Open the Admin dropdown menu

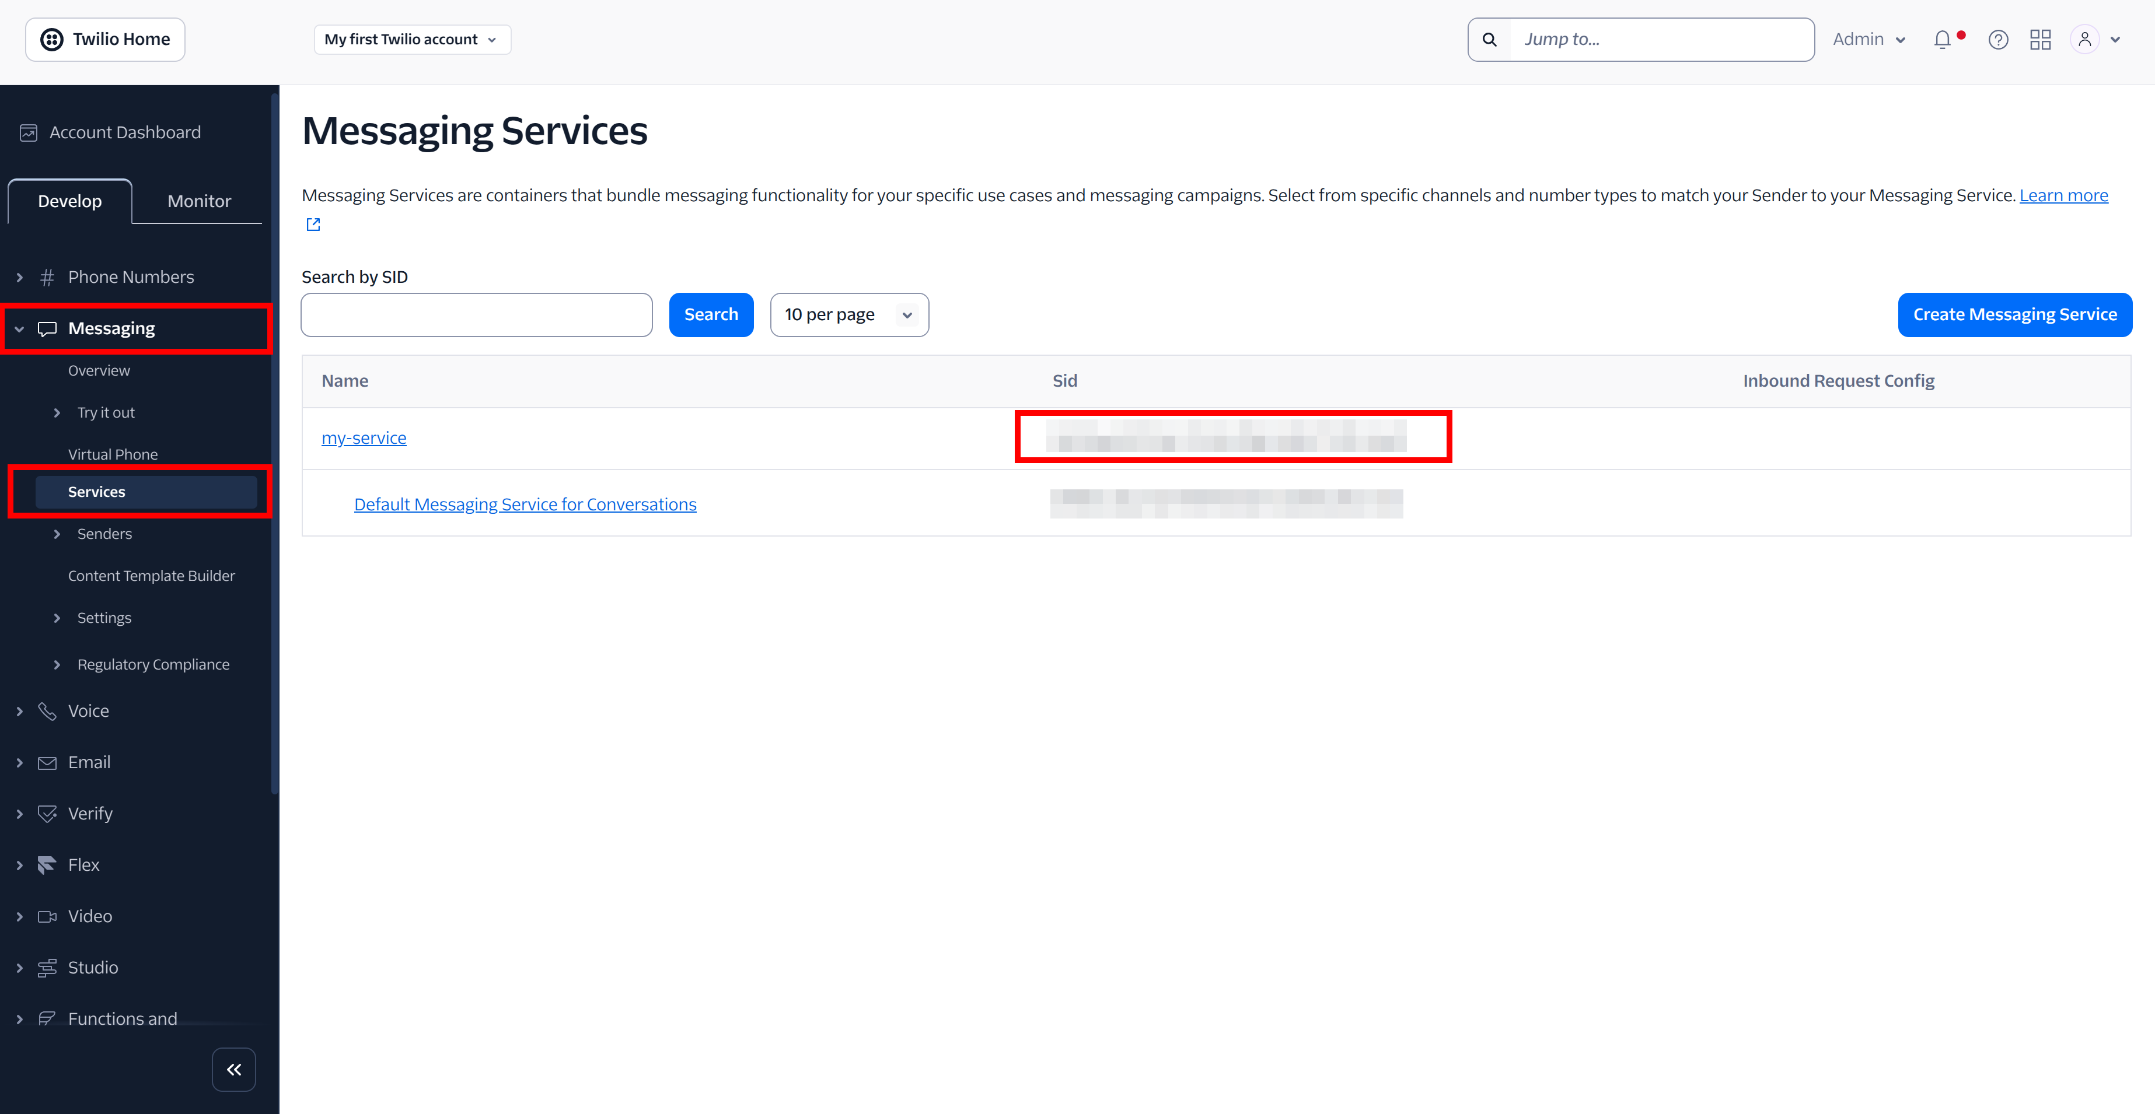tap(1868, 39)
